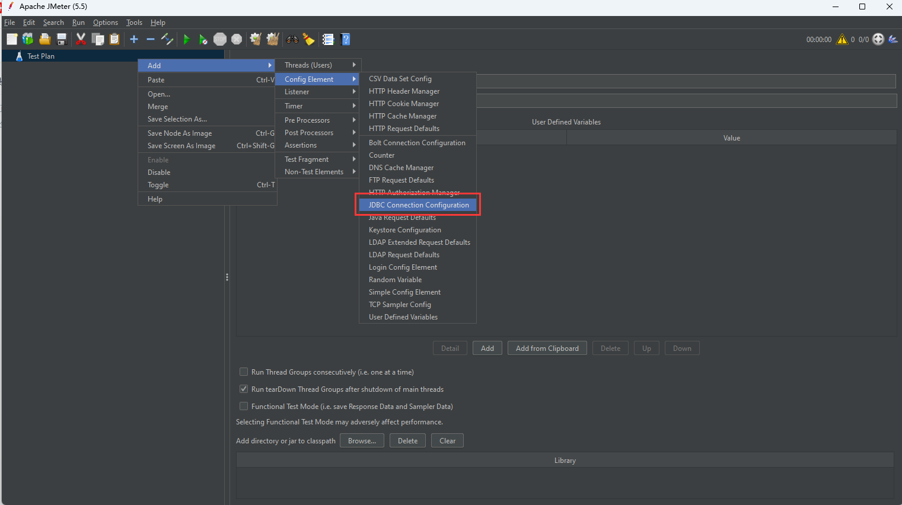Collapse all nodes with the minus icon
The width and height of the screenshot is (902, 505).
(x=151, y=39)
